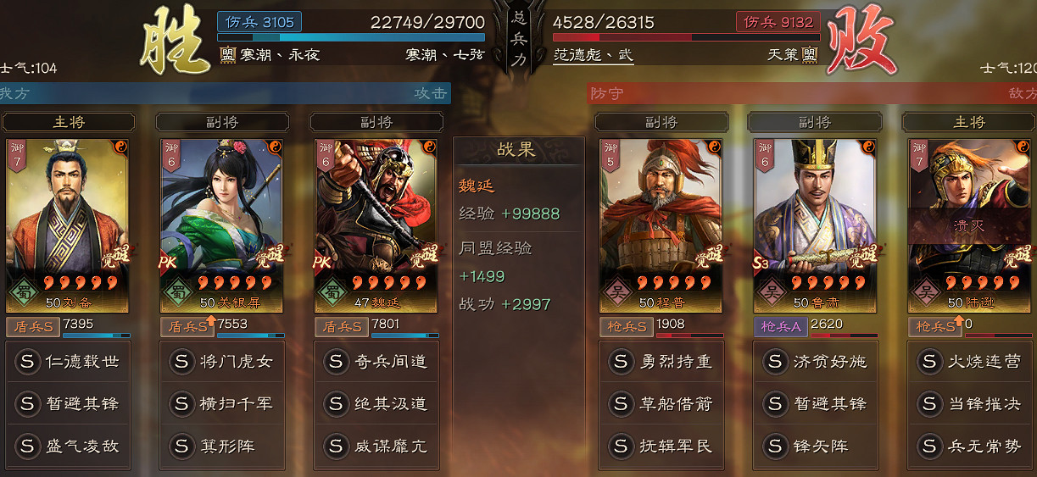Open the 横扫千军 skill entry
Screen dimensions: 1037x477
221,403
